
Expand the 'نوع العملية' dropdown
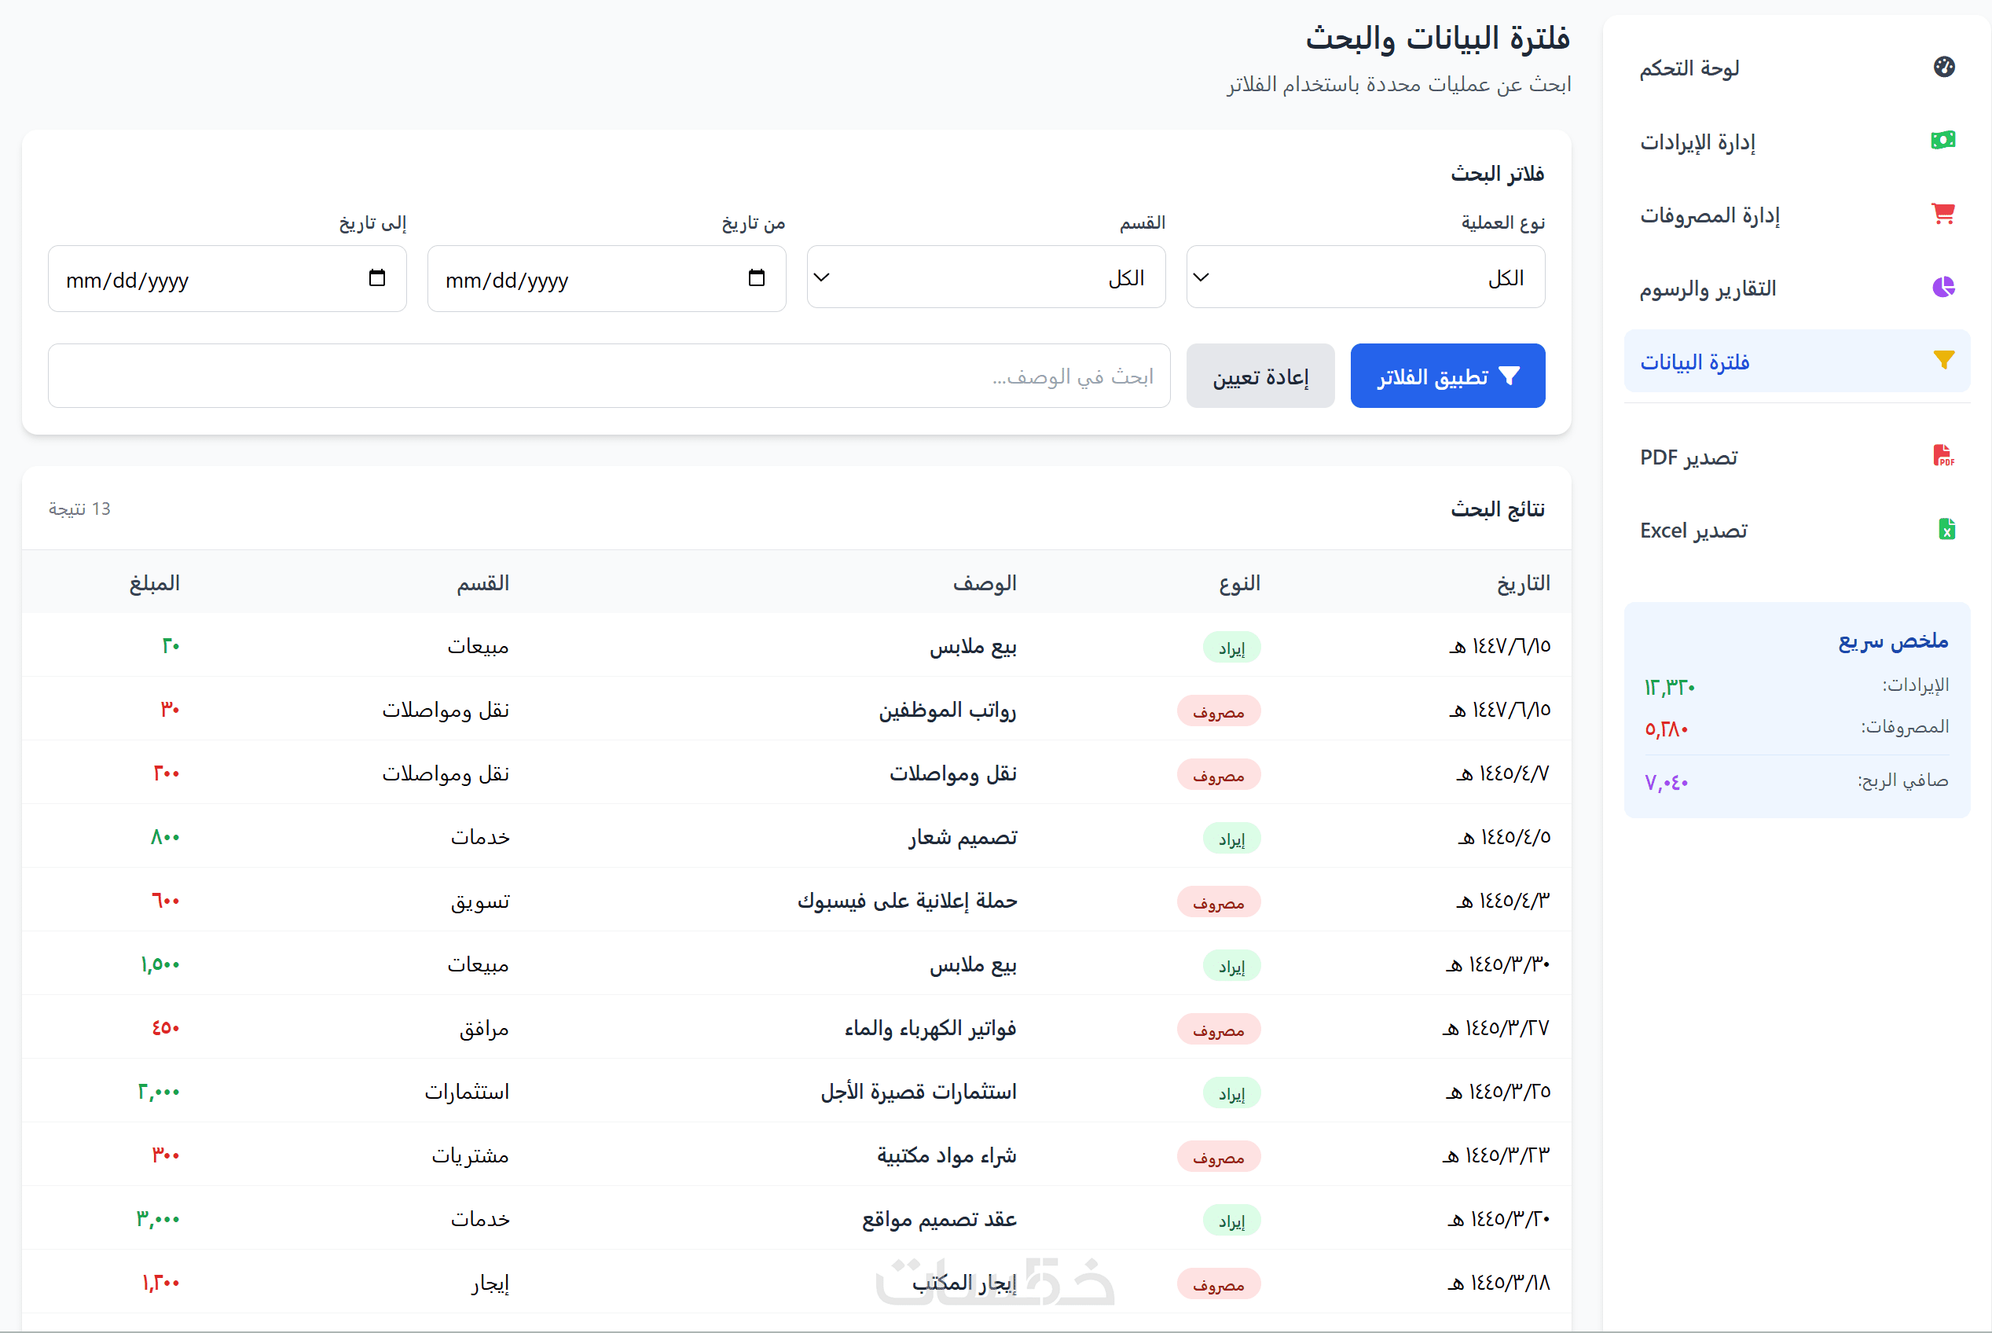tap(1365, 278)
